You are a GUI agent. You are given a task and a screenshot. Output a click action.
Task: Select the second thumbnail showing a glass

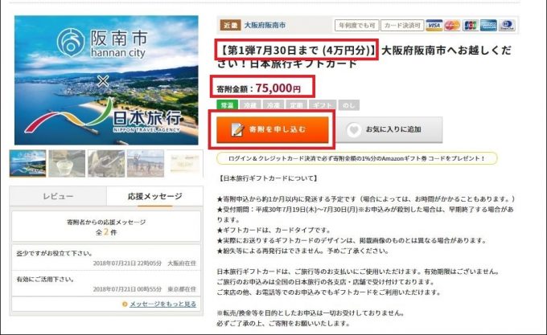point(67,163)
